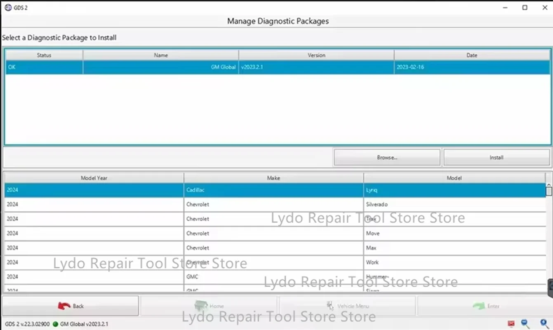Click the Browse button

(x=386, y=157)
